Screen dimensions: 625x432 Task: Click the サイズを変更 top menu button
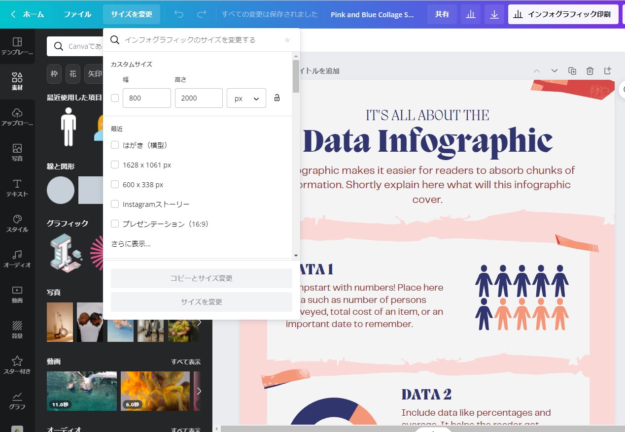click(132, 14)
